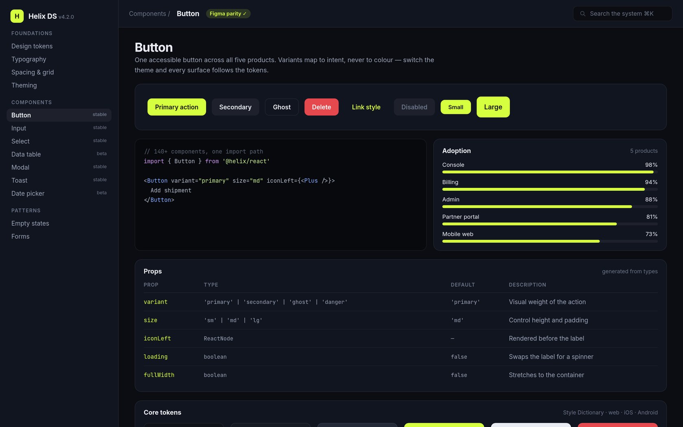Open Spacing & grid page
Image resolution: width=683 pixels, height=427 pixels.
tap(59, 72)
